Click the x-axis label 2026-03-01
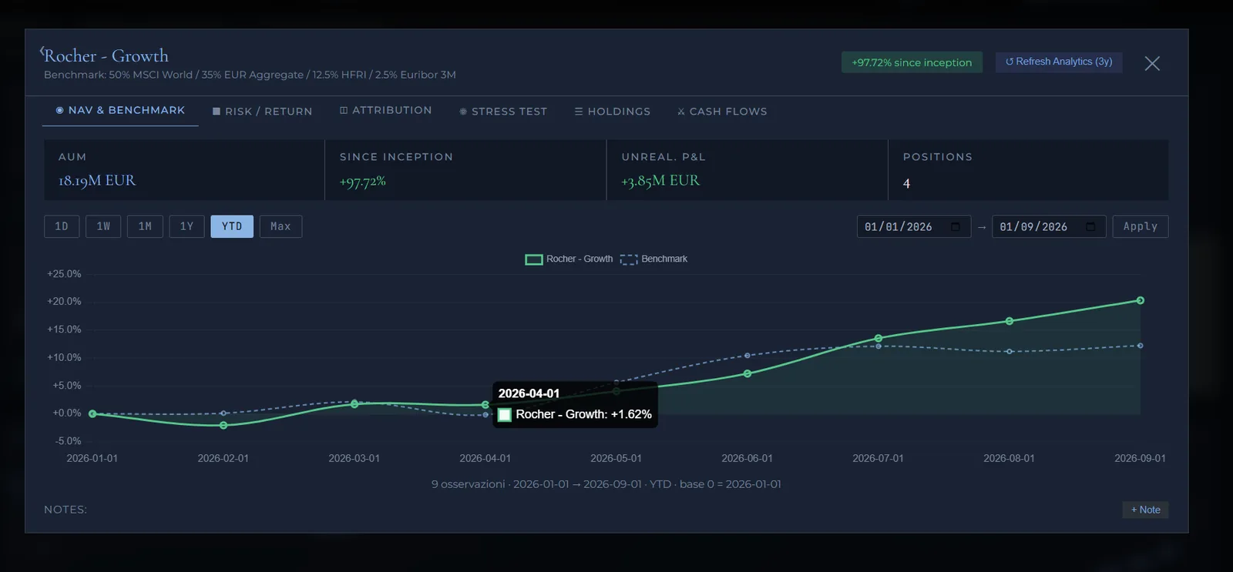The height and width of the screenshot is (572, 1233). pos(354,458)
